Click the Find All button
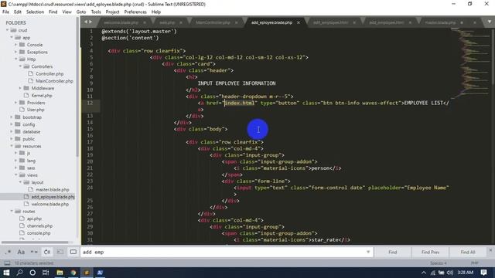This screenshot has height=278, width=495. pyautogui.click(x=468, y=253)
